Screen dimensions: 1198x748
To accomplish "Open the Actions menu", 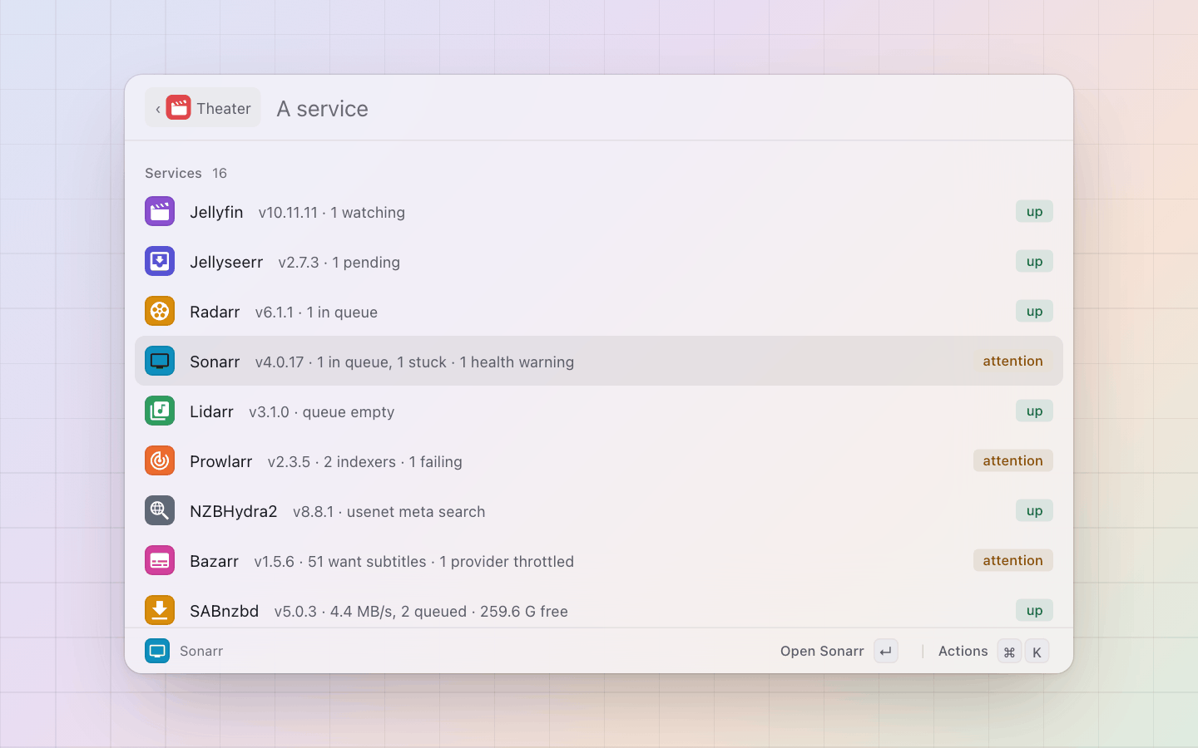I will pyautogui.click(x=993, y=651).
